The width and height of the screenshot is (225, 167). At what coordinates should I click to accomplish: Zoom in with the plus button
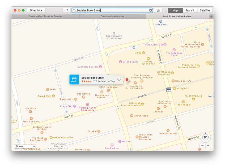208,146
